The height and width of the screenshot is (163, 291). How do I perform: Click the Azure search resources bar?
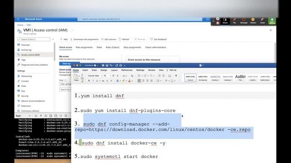click(x=140, y=19)
